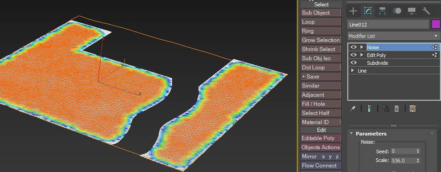Screen dimensions: 441x172
Task: Click the Adjacent button
Action: pyautogui.click(x=321, y=95)
